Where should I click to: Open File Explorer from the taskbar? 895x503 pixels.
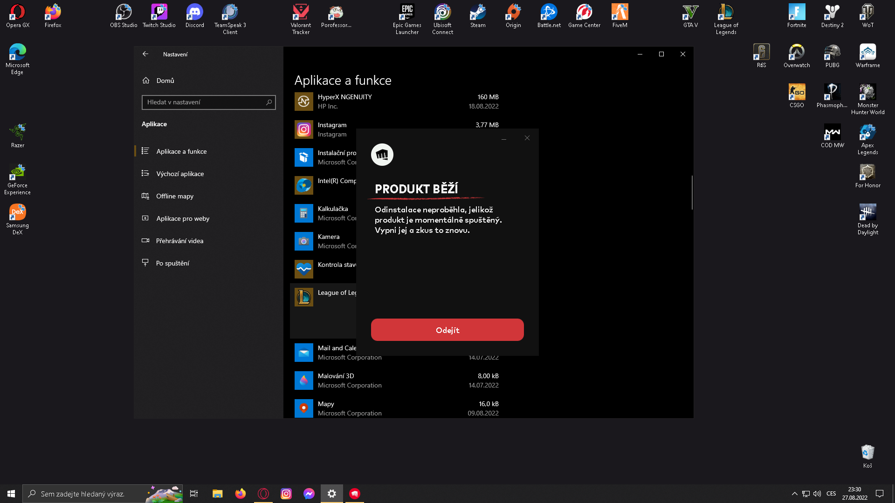(218, 494)
